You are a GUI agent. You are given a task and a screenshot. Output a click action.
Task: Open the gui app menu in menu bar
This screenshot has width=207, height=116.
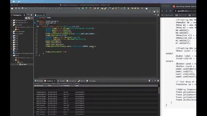(x=19, y=2)
